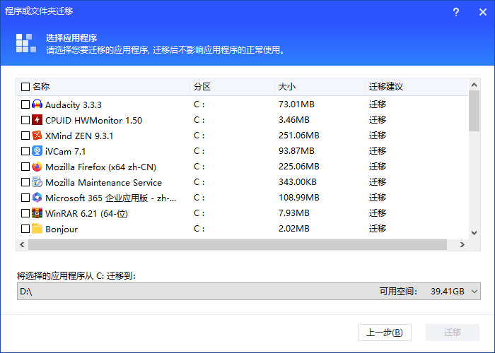Image resolution: width=495 pixels, height=353 pixels.
Task: Sort by the 分区 column header
Action: 202,87
